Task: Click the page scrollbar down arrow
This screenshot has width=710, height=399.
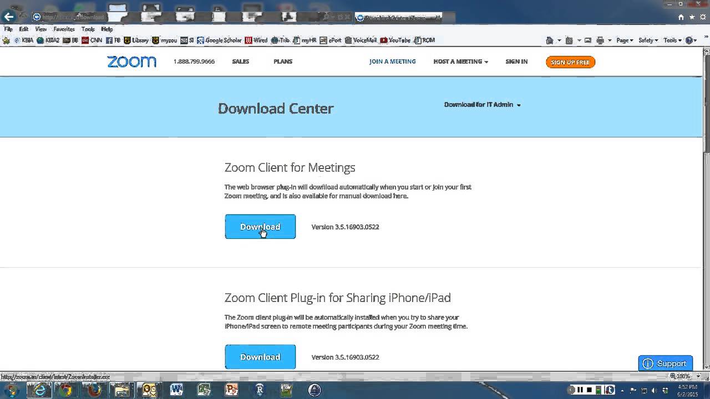Action: [706, 366]
